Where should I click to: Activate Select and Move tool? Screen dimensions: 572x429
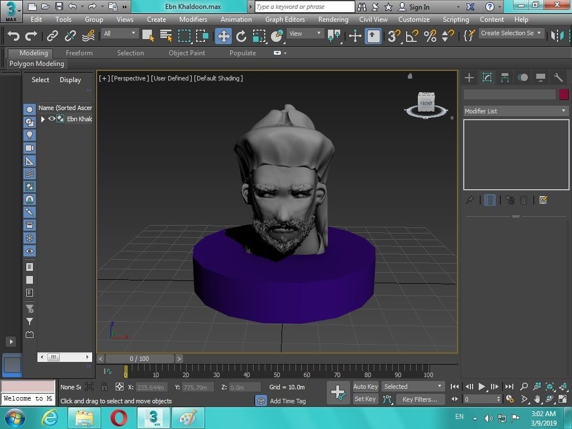pyautogui.click(x=223, y=36)
